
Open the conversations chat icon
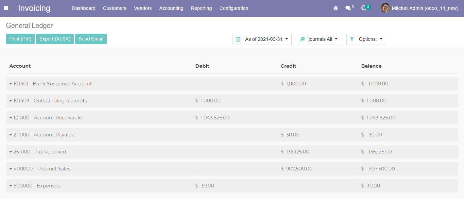click(348, 8)
